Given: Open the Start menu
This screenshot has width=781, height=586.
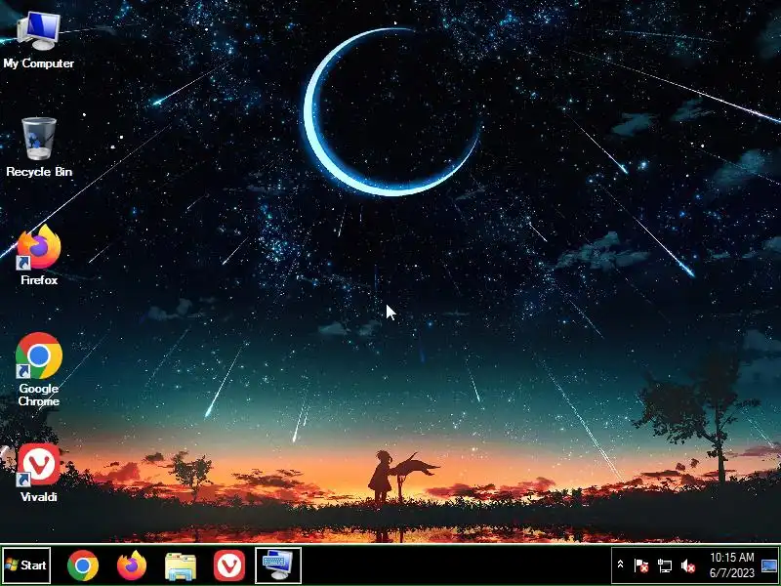Looking at the screenshot, I should pos(26,565).
